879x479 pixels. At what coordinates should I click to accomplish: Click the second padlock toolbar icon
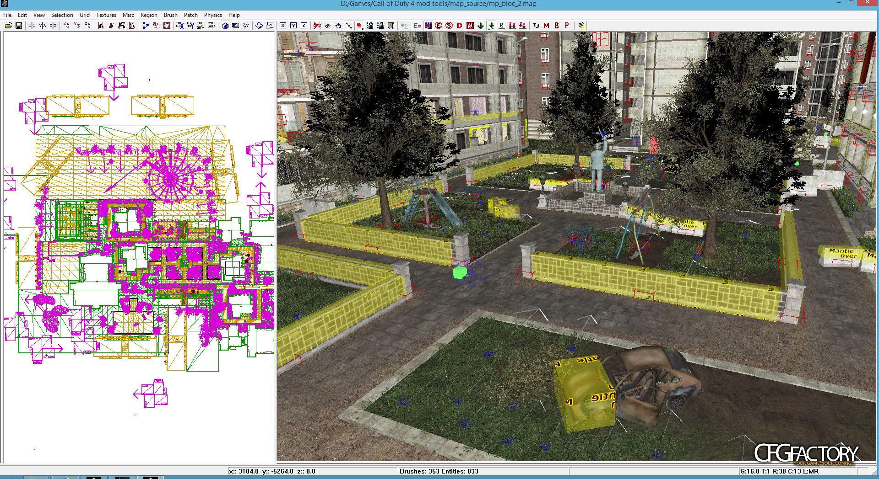380,26
